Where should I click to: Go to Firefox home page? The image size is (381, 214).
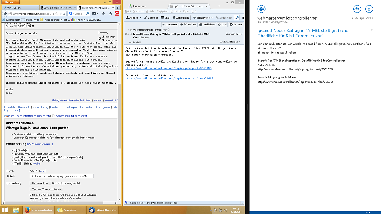coord(110,13)
